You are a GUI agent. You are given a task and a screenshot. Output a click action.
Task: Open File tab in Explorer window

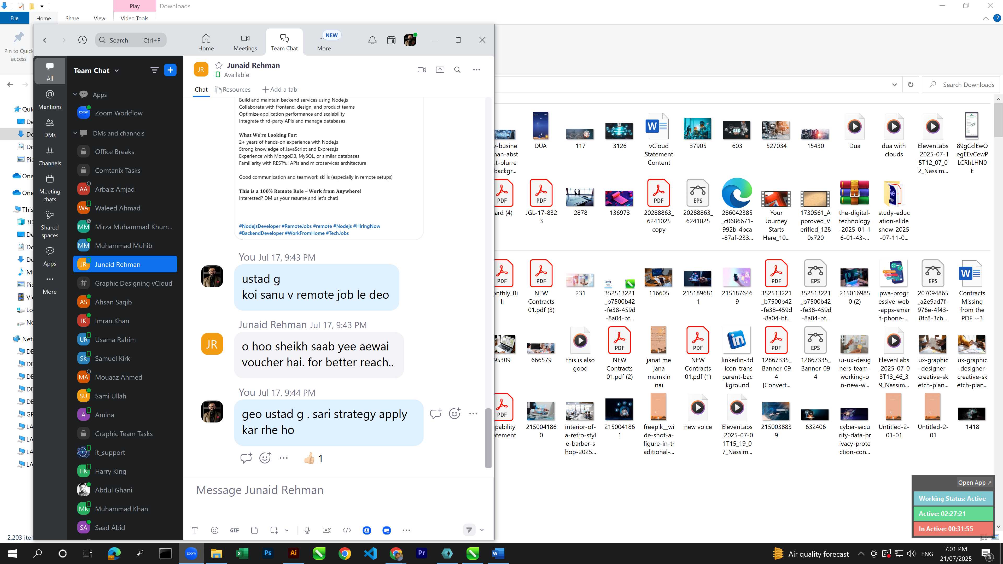(x=14, y=18)
